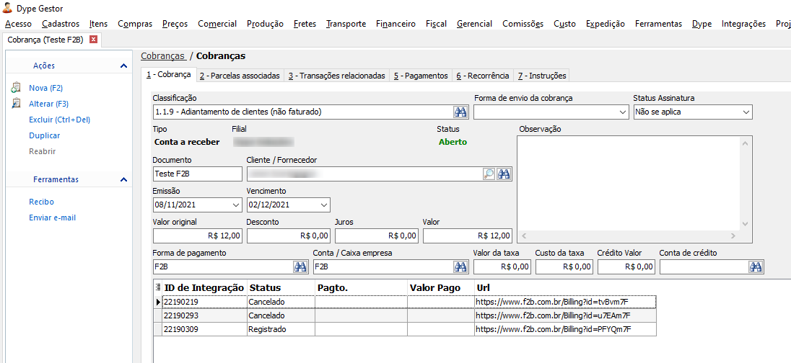Switch to 7 - Instruções tab
Viewport: 791px width, 363px height.
(x=542, y=76)
